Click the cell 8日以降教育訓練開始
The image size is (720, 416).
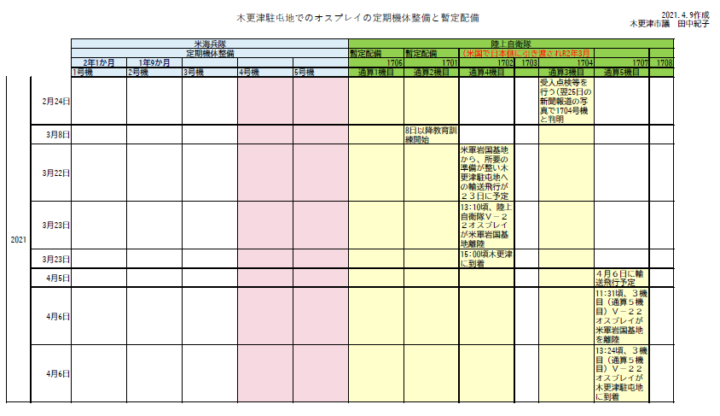click(x=431, y=135)
